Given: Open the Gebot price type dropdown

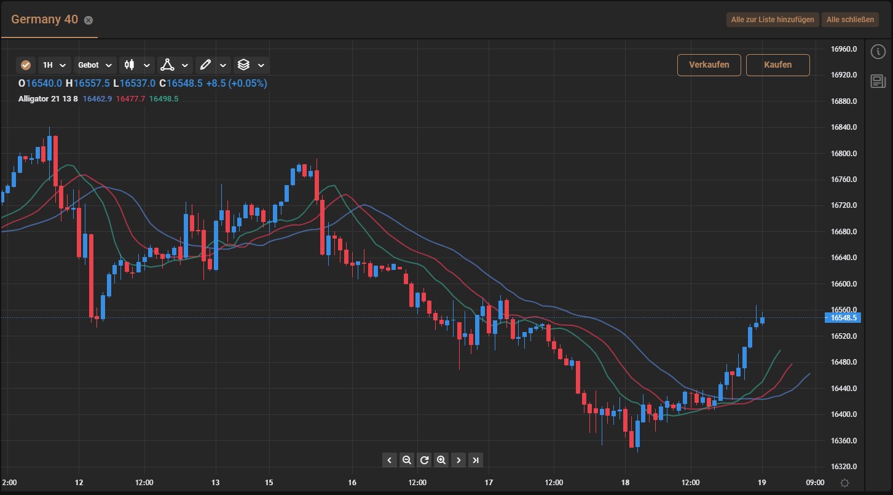Looking at the screenshot, I should 95,65.
